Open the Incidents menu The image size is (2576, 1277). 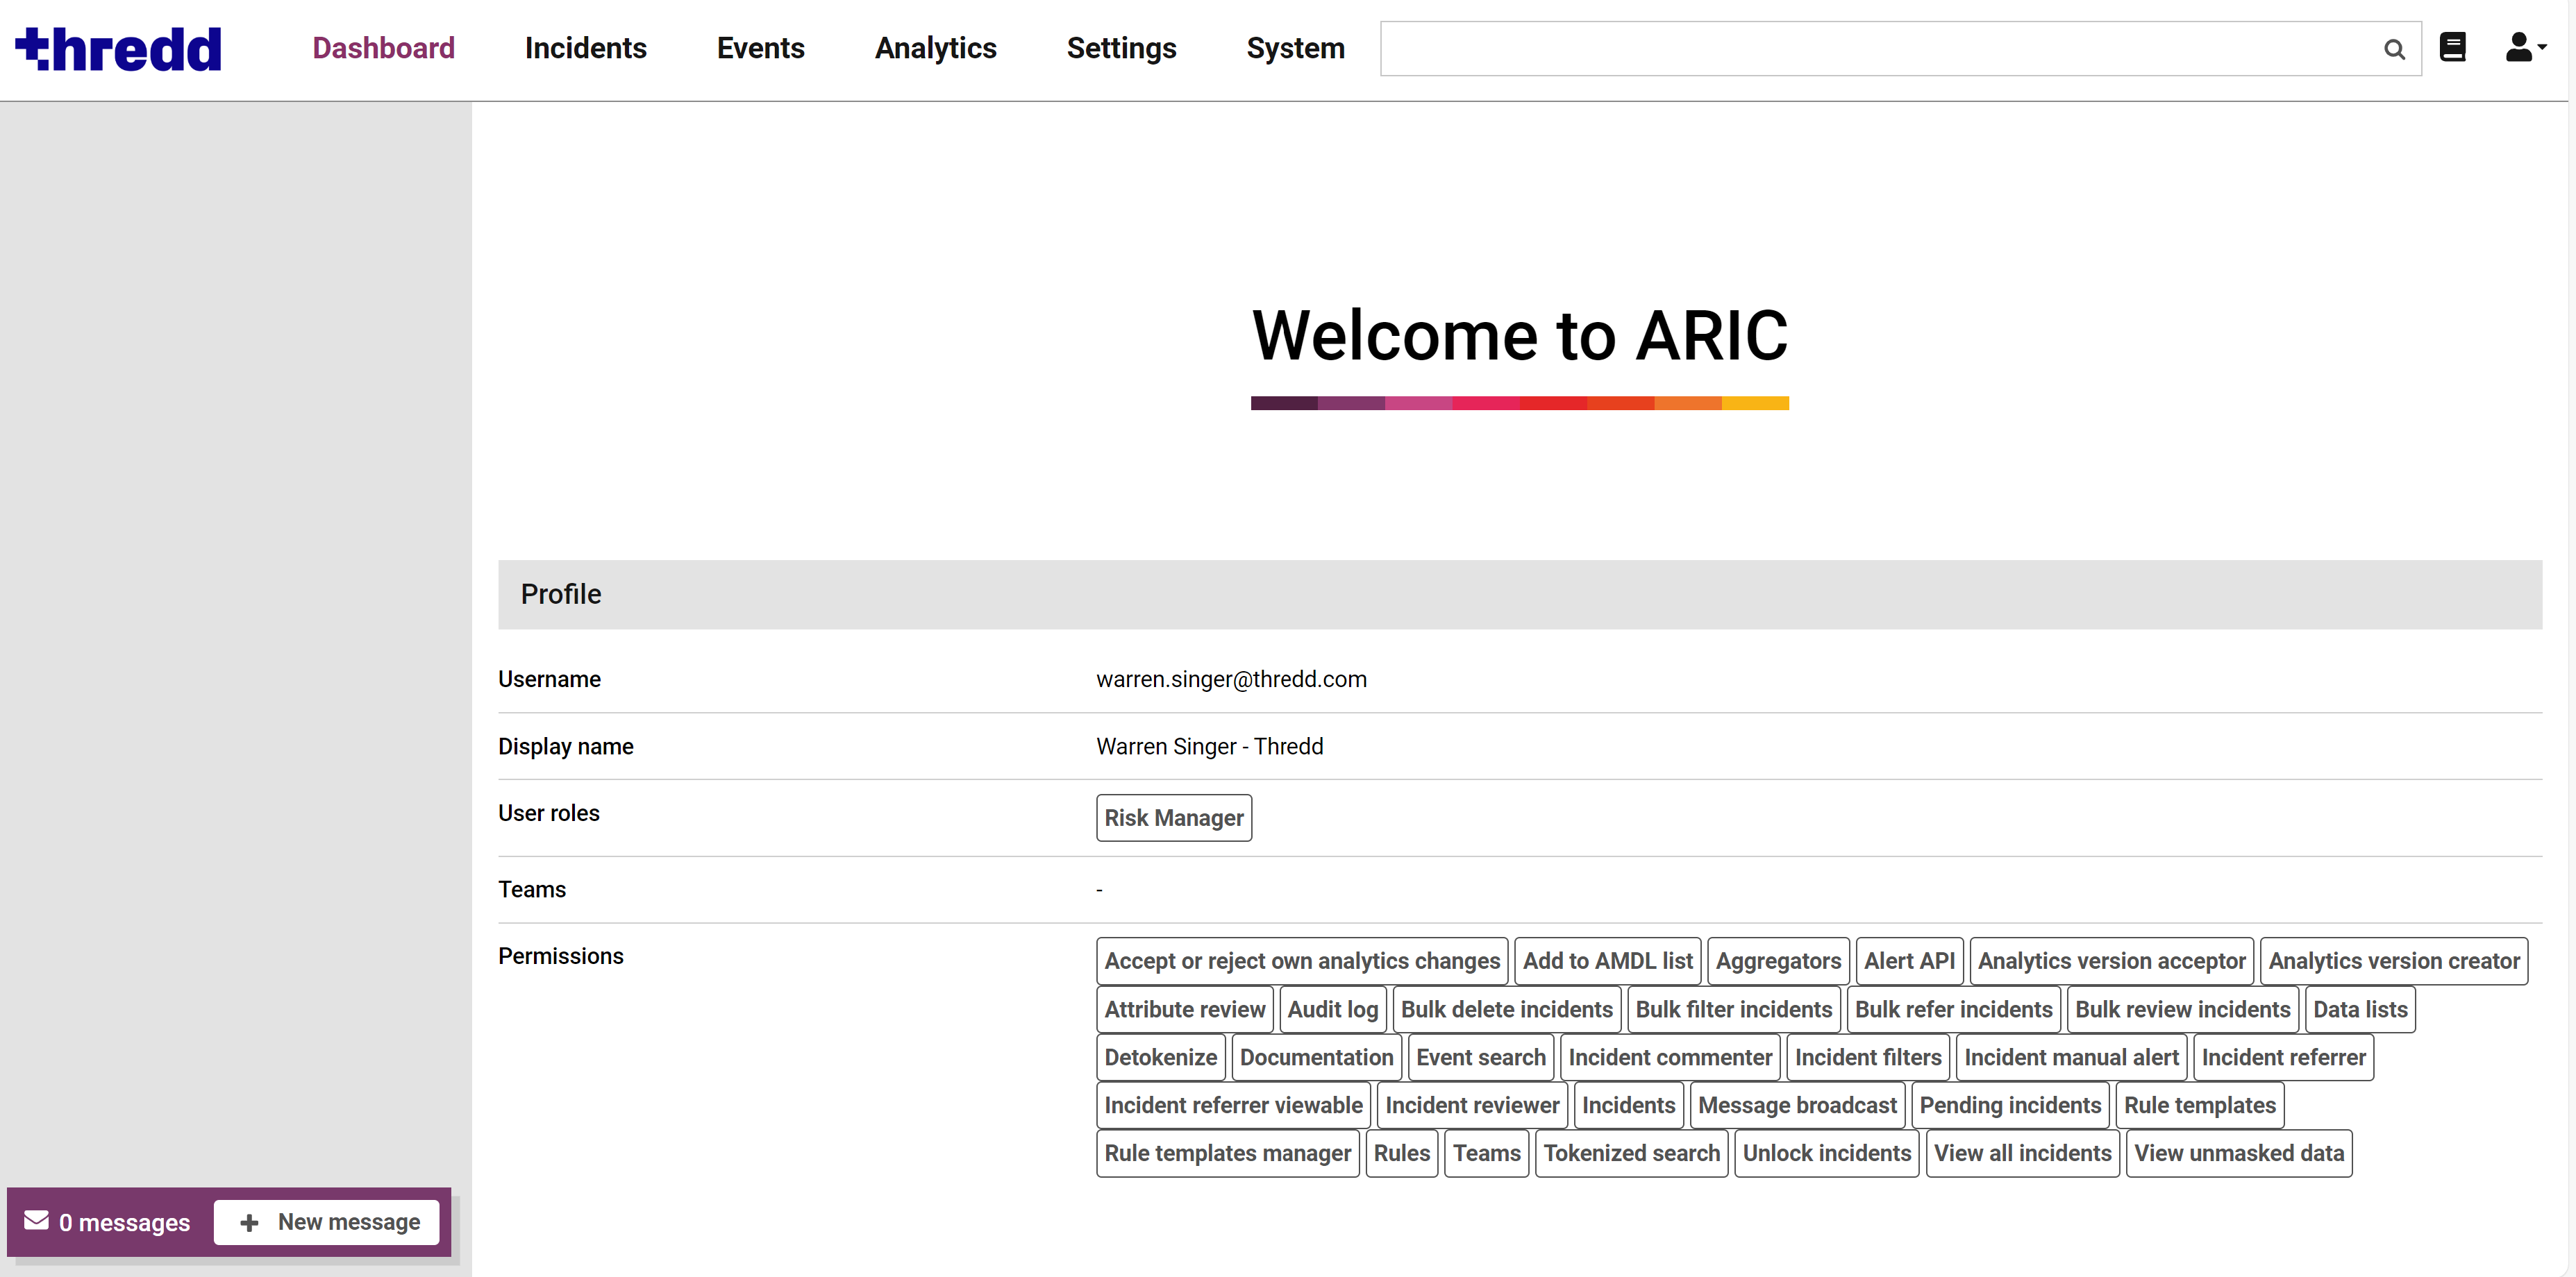(x=585, y=48)
